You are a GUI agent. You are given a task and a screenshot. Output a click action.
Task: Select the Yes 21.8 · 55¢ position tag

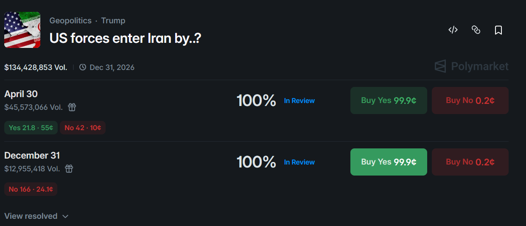click(31, 128)
